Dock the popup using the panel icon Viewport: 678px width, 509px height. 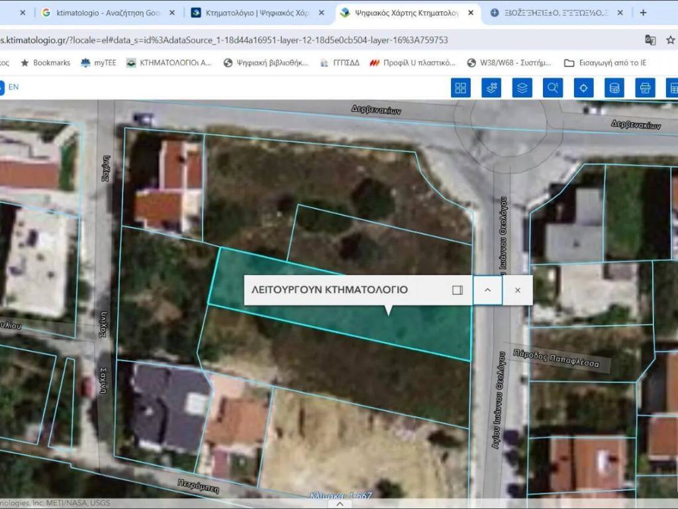[x=457, y=290]
